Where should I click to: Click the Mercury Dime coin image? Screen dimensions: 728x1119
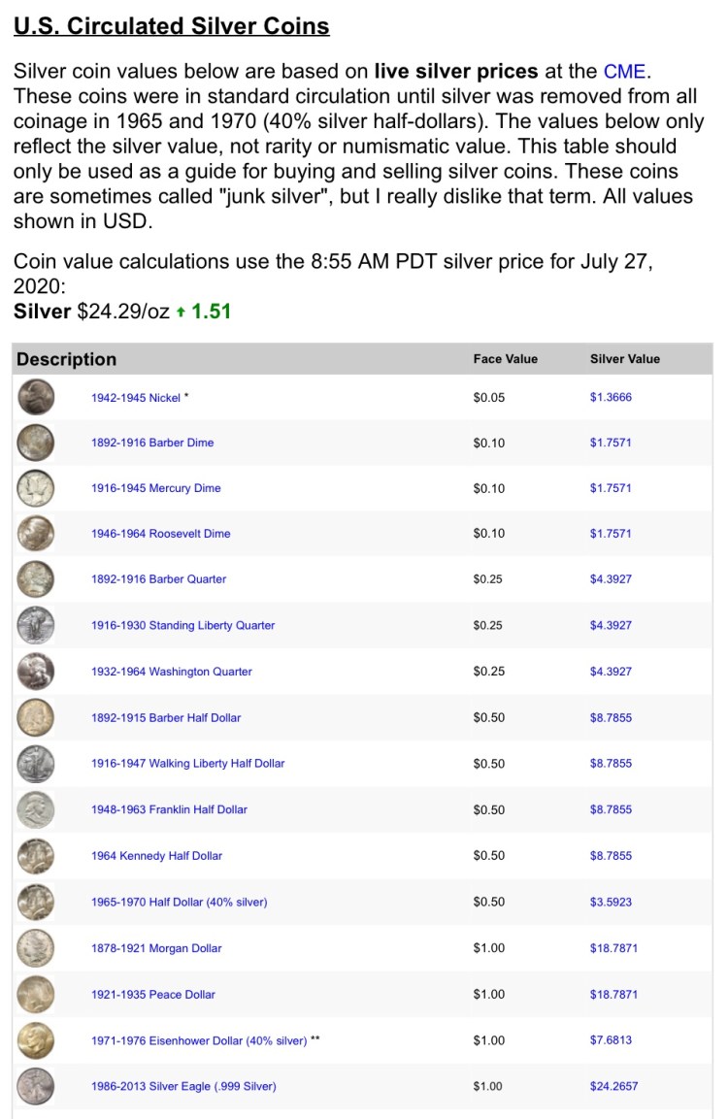36,488
